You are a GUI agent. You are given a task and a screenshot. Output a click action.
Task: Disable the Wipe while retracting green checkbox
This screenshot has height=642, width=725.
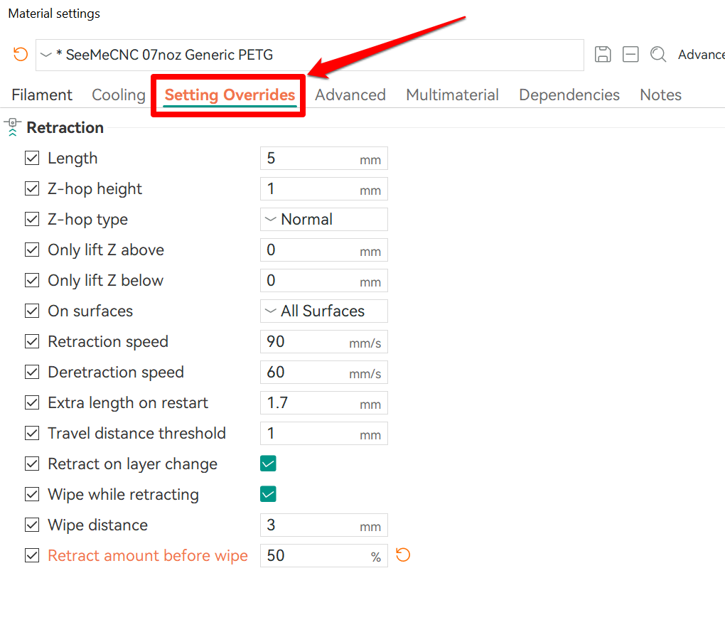coord(268,495)
